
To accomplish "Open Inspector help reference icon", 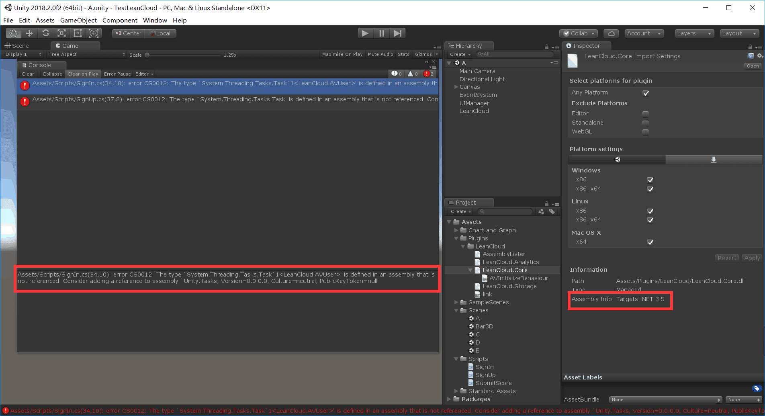I will pos(751,56).
